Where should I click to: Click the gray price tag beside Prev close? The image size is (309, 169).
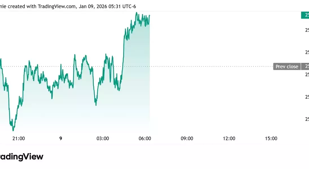(305, 66)
